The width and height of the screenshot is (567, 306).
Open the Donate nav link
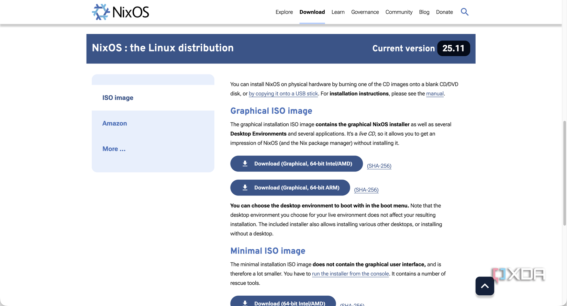coord(444,12)
